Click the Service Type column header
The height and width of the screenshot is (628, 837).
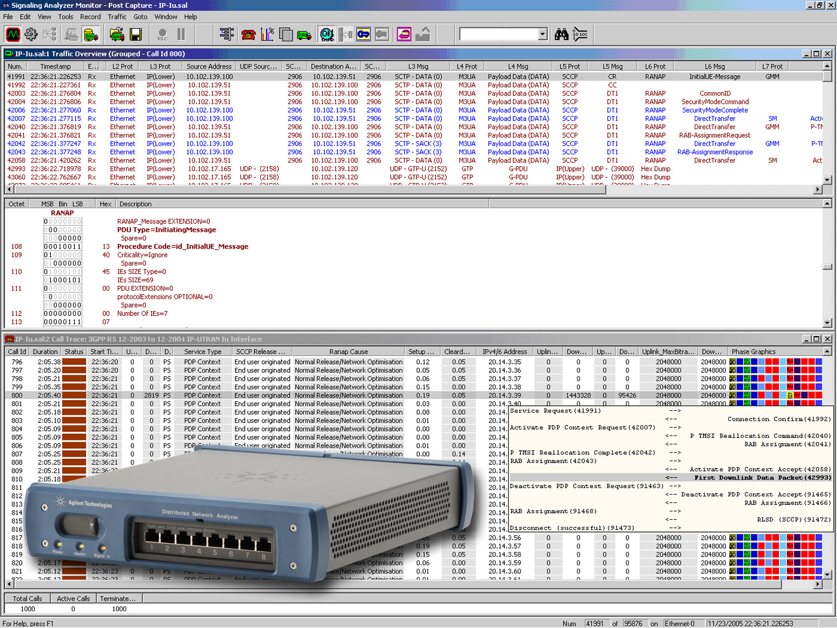(203, 352)
